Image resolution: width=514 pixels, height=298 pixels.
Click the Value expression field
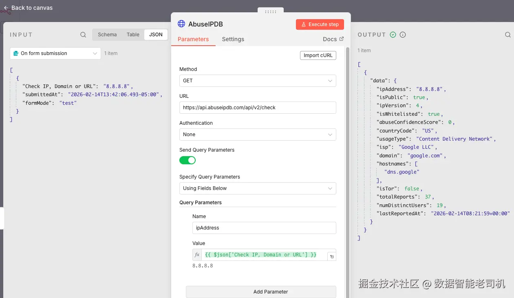[x=264, y=255]
